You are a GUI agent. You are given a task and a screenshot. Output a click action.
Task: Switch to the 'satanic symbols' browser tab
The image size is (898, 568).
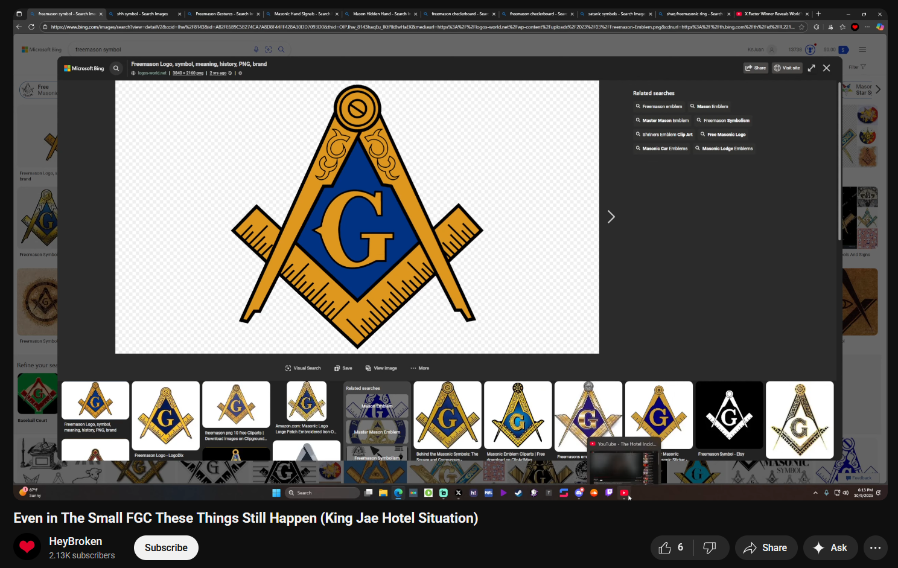click(616, 14)
